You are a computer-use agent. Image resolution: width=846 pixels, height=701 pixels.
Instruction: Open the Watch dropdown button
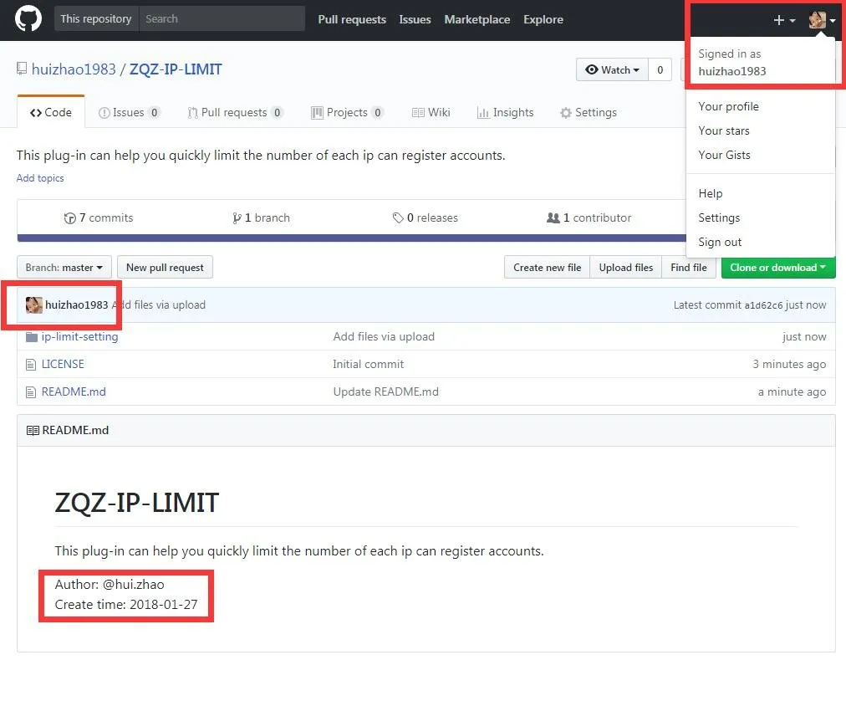click(x=612, y=69)
